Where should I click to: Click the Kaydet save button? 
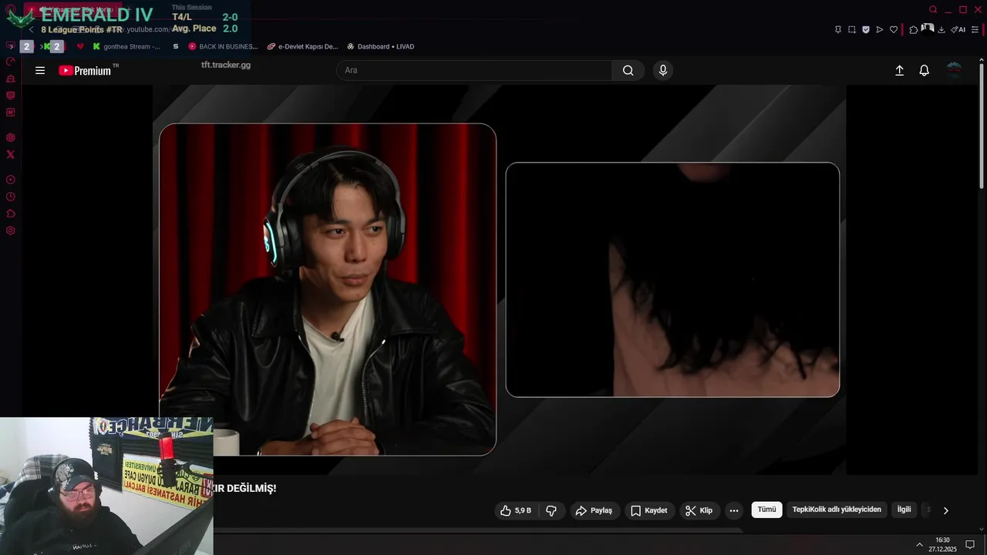click(x=648, y=510)
